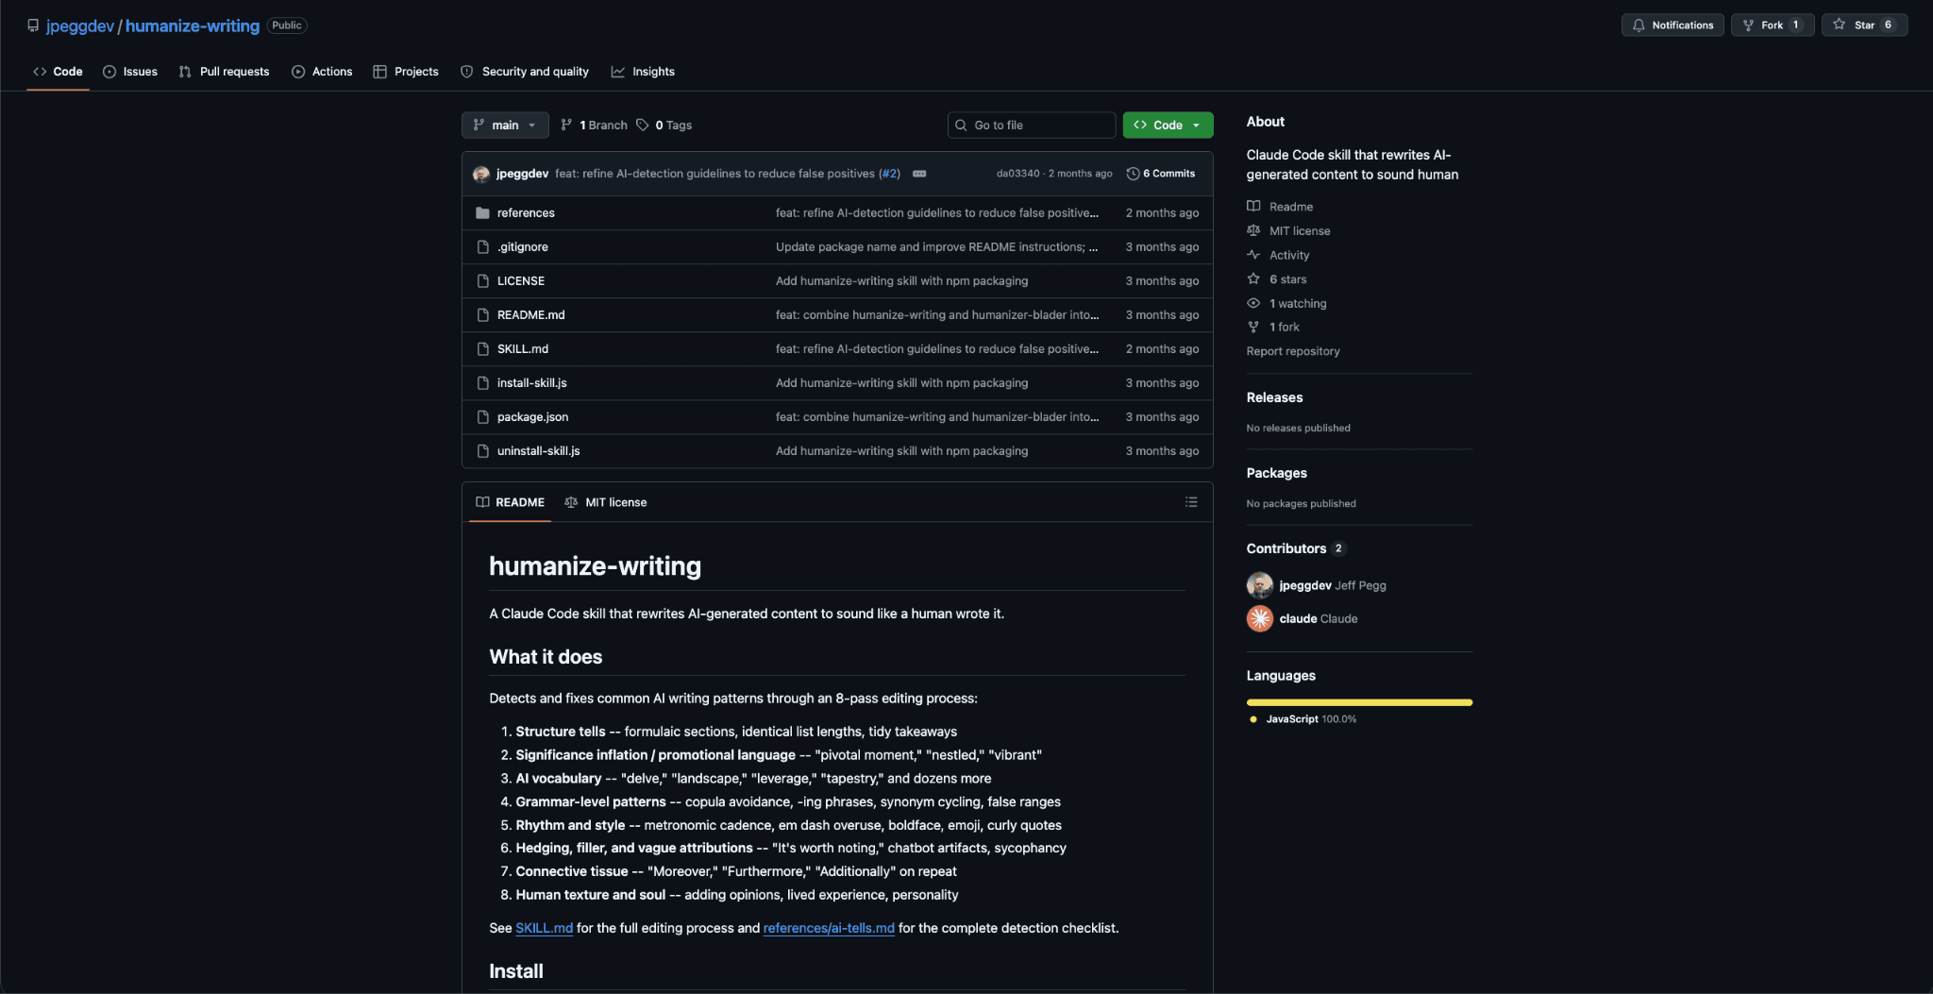Click the jpeggdev avatar in commit header

tap(481, 174)
